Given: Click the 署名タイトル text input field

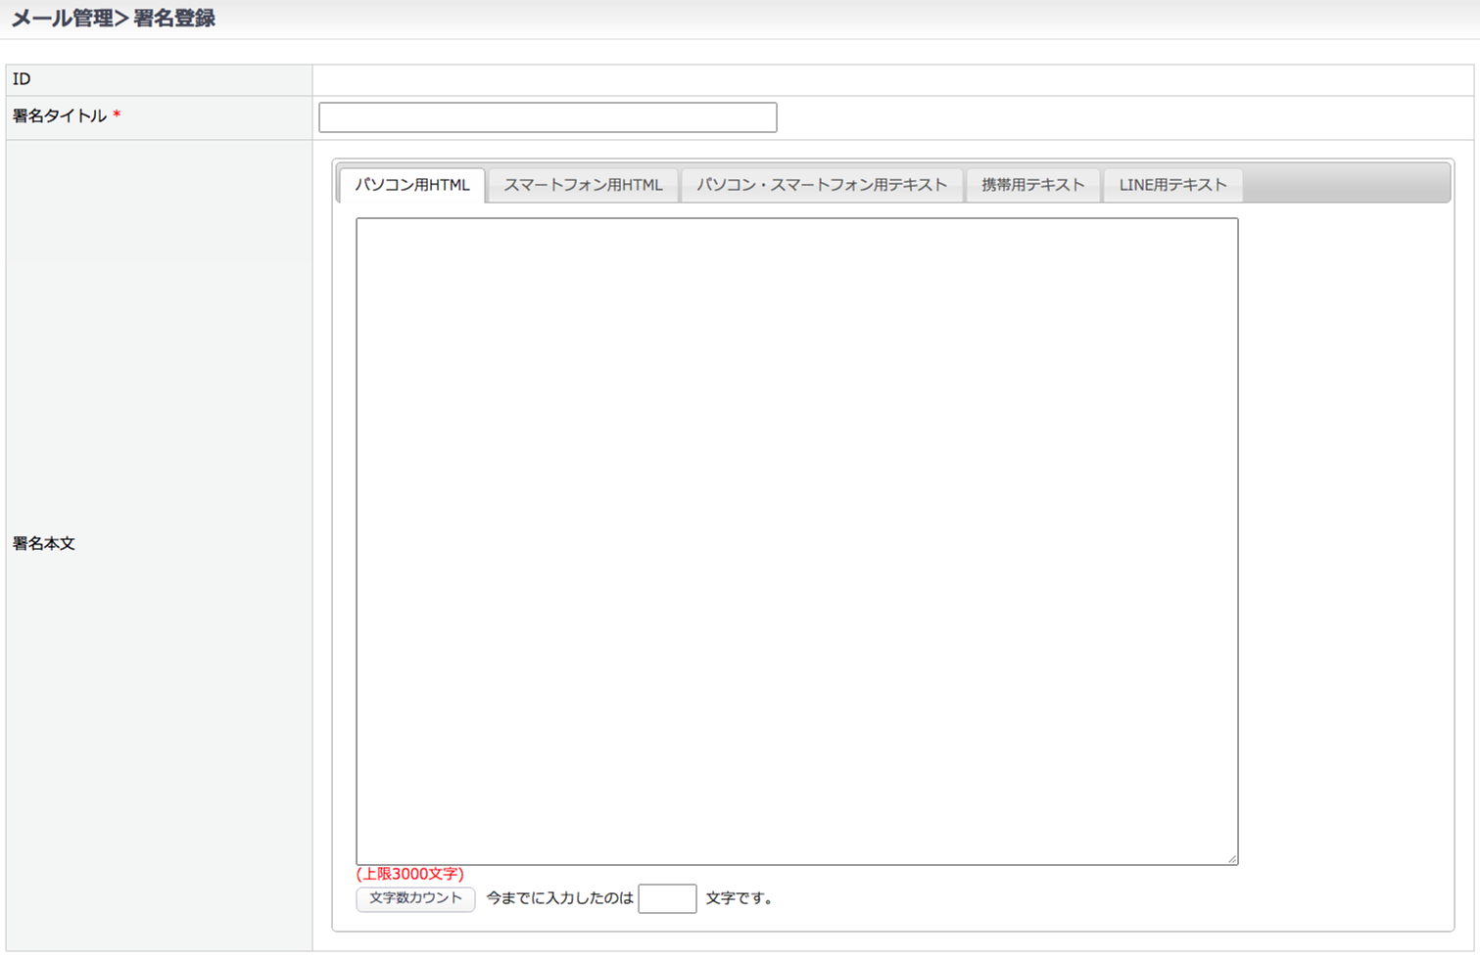Looking at the screenshot, I should (x=548, y=117).
